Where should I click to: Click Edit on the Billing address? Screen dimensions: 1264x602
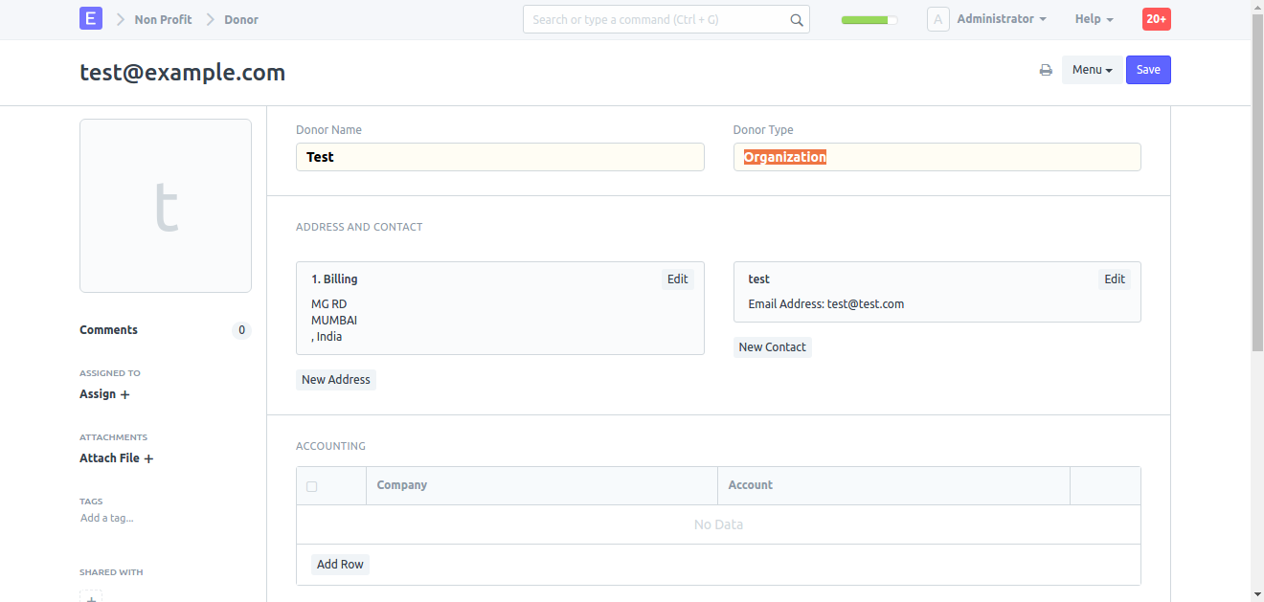[677, 279]
